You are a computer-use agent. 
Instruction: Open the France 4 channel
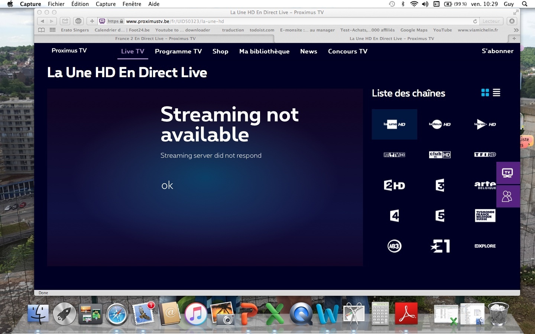click(x=395, y=216)
